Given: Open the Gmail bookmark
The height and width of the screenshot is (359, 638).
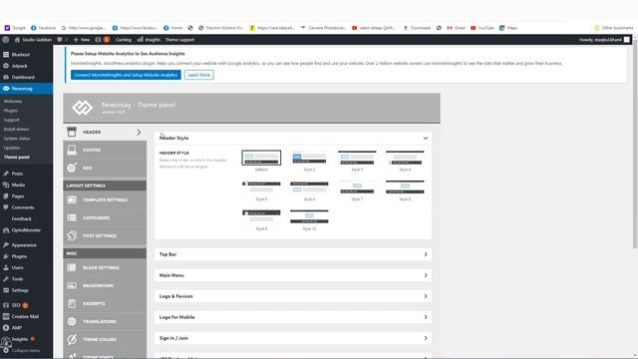Looking at the screenshot, I should (x=456, y=28).
